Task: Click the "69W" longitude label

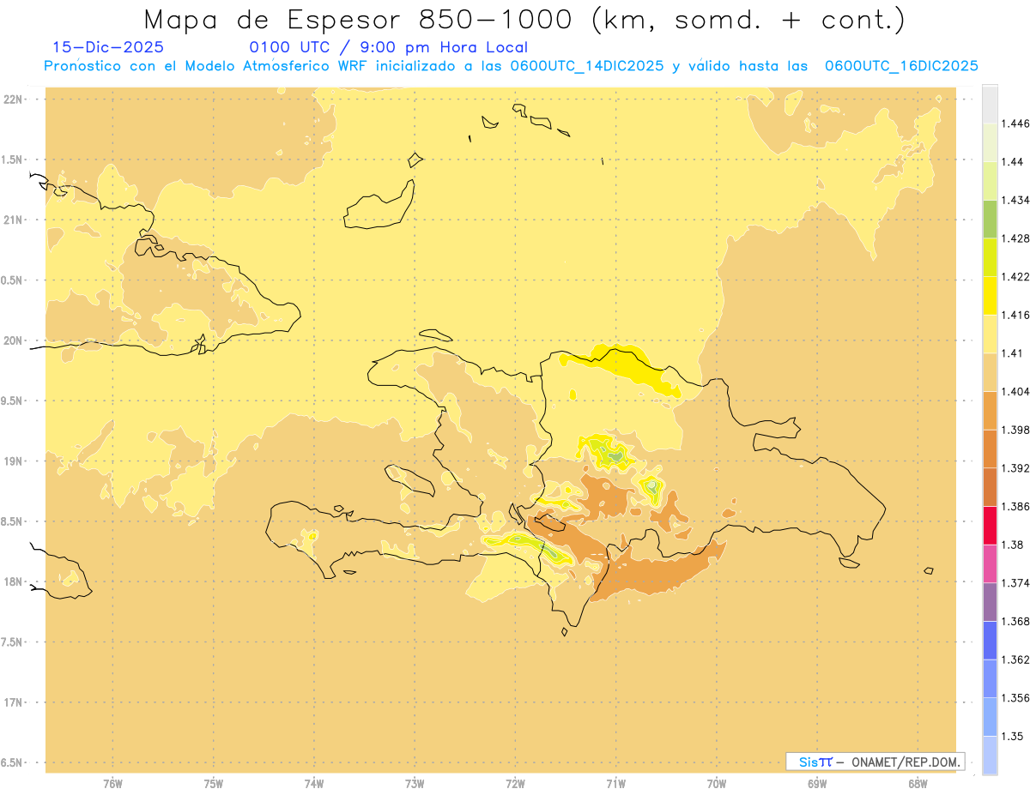Action: (x=817, y=784)
